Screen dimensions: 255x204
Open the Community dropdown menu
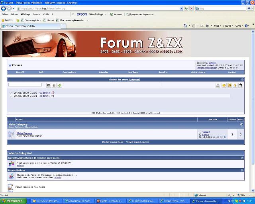click(69, 72)
